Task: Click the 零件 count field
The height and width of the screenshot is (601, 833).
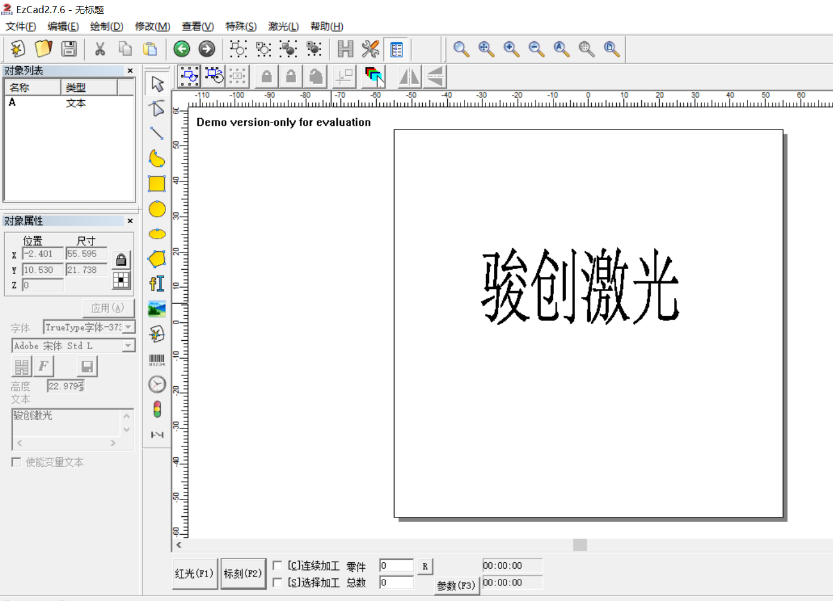Action: pos(396,566)
